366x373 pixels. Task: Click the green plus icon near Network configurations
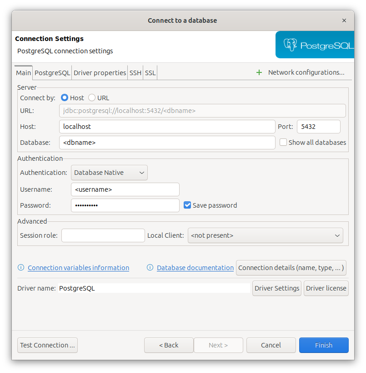point(259,72)
